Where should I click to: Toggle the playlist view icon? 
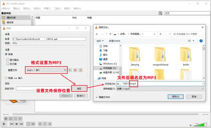40,124
